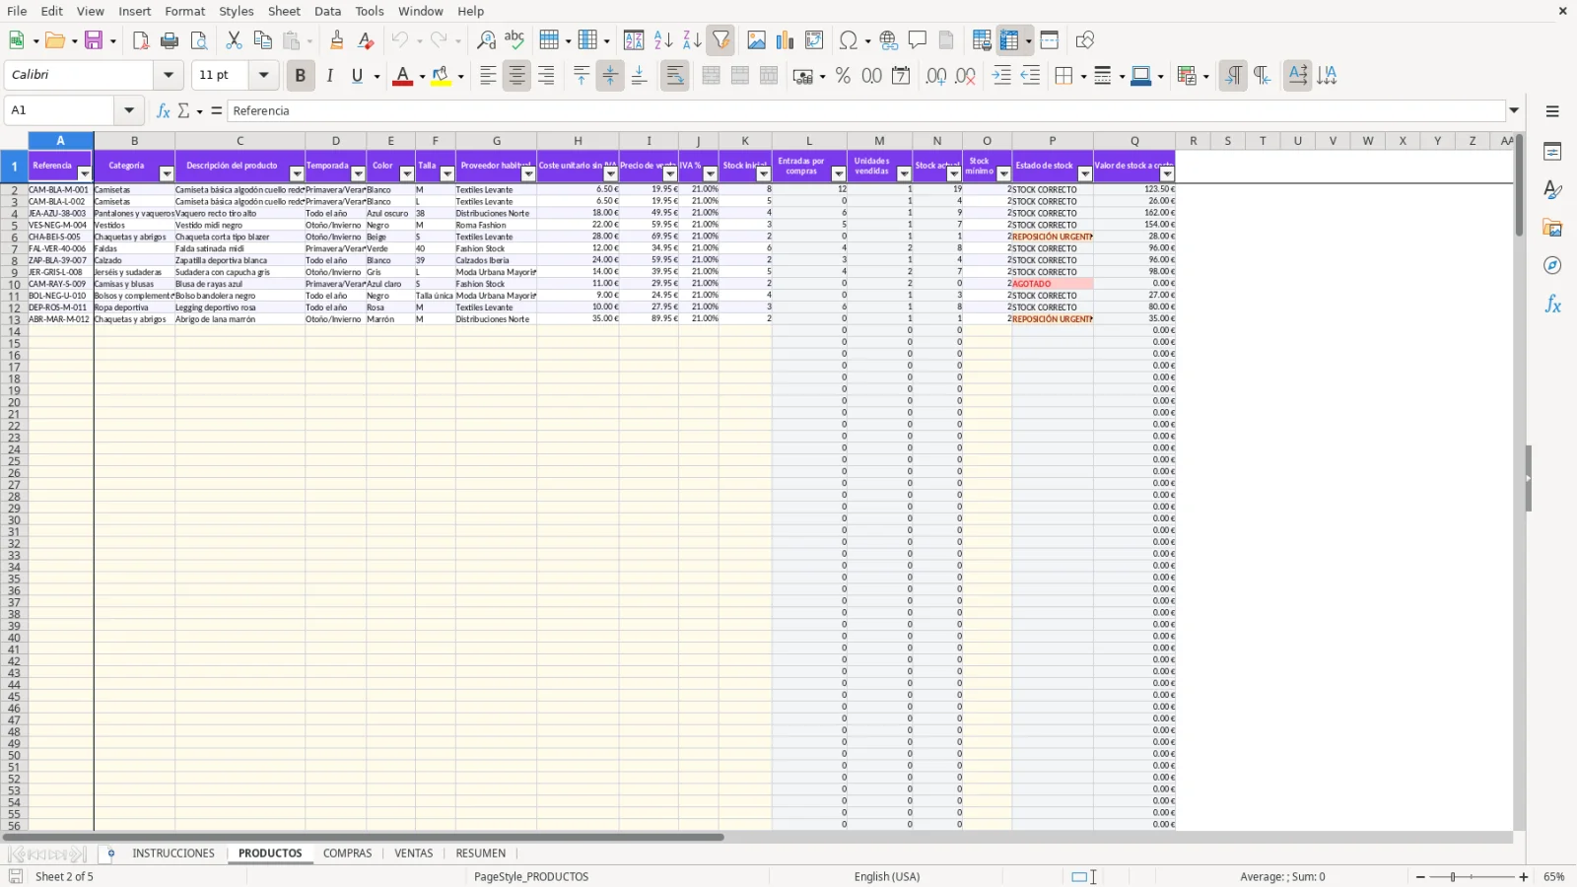Click the Copy icon
The height and width of the screenshot is (887, 1577).
point(262,40)
